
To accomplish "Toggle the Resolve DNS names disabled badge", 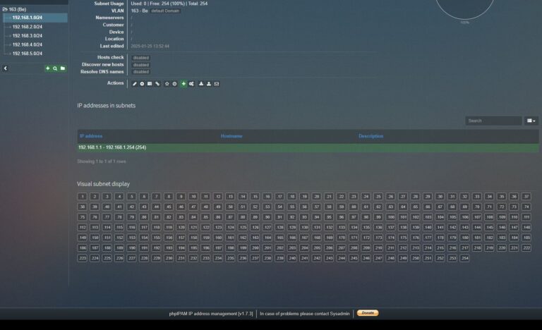I will coord(140,72).
